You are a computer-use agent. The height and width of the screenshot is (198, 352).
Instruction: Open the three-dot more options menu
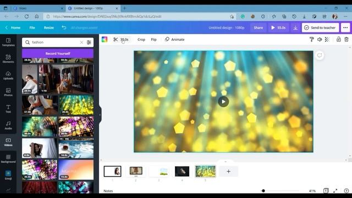pos(345,28)
